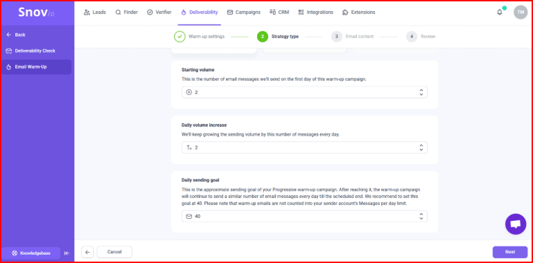
Task: Open the Knowledgebase
Action: 31,253
